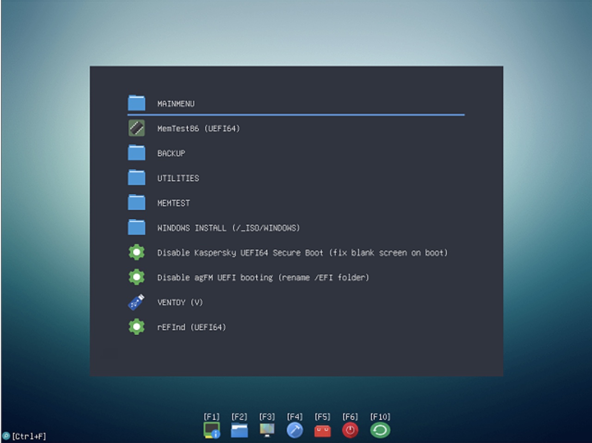This screenshot has width=592, height=443.
Task: Open the F5 red toolbox icon
Action: (322, 431)
